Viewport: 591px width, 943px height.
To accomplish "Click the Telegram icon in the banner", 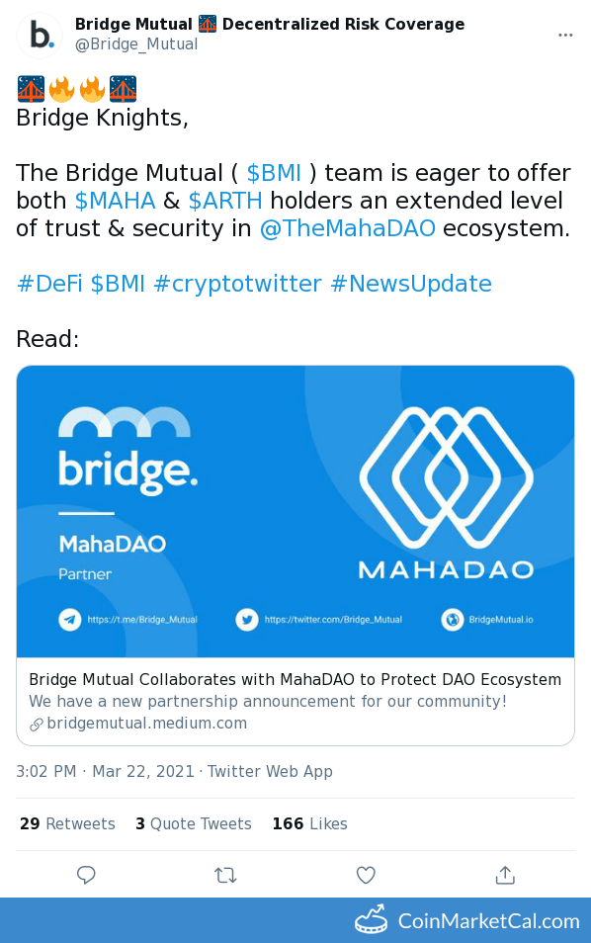I will pos(70,620).
